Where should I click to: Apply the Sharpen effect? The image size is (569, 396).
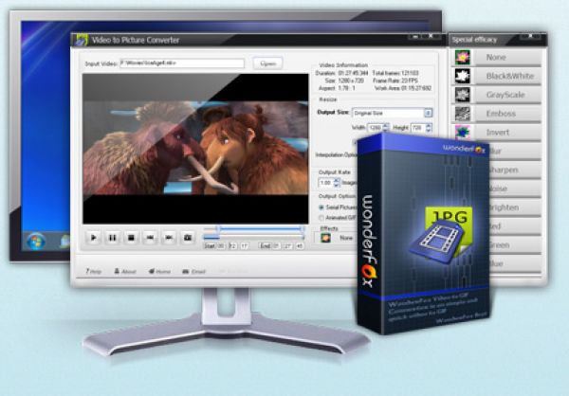coord(515,171)
